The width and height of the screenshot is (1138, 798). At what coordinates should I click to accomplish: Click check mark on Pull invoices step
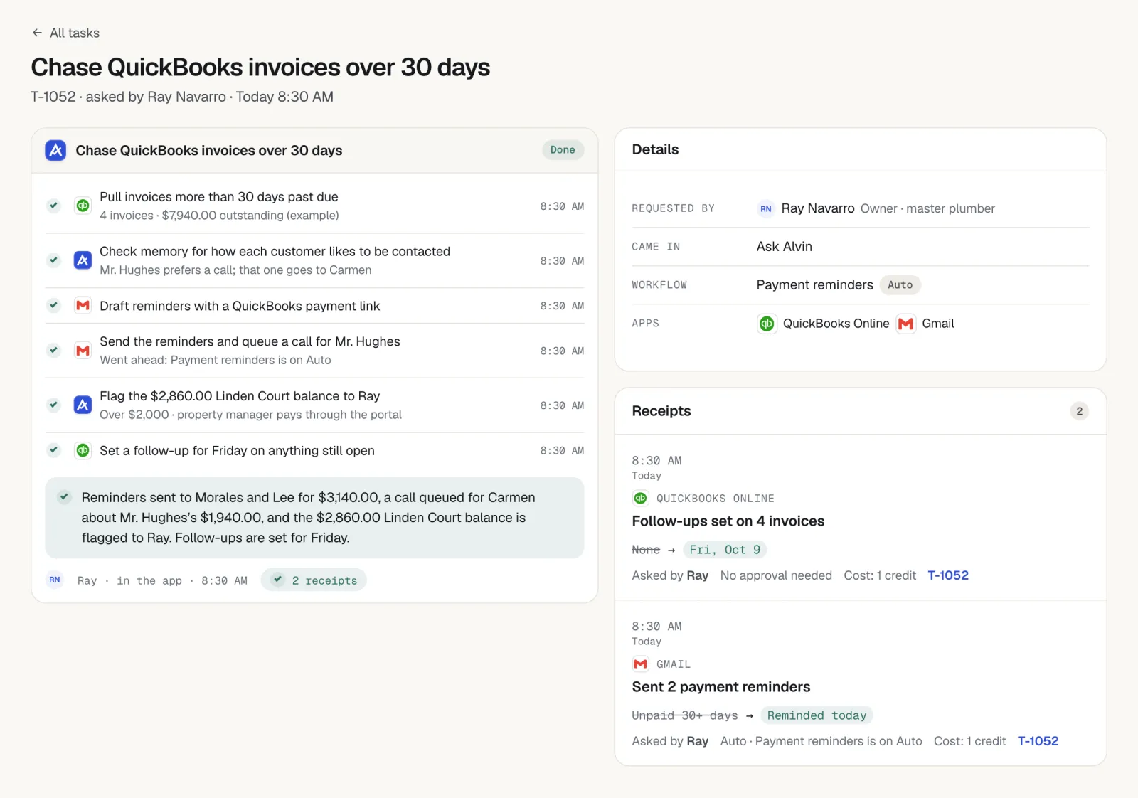click(53, 206)
